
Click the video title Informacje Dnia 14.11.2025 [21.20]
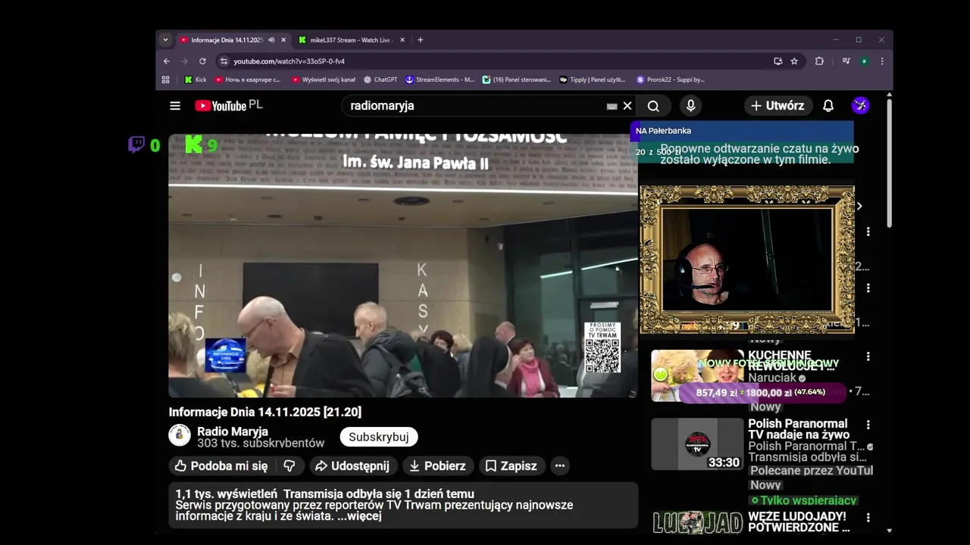click(265, 412)
